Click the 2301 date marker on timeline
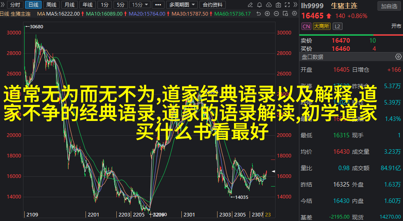This screenshot has height=221, width=403. click(188, 214)
